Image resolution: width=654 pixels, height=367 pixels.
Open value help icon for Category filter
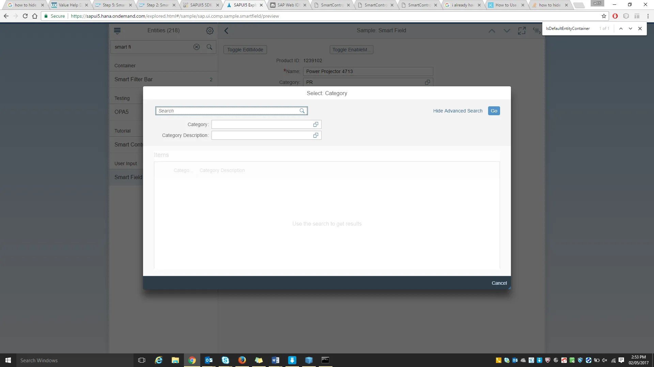(x=315, y=124)
